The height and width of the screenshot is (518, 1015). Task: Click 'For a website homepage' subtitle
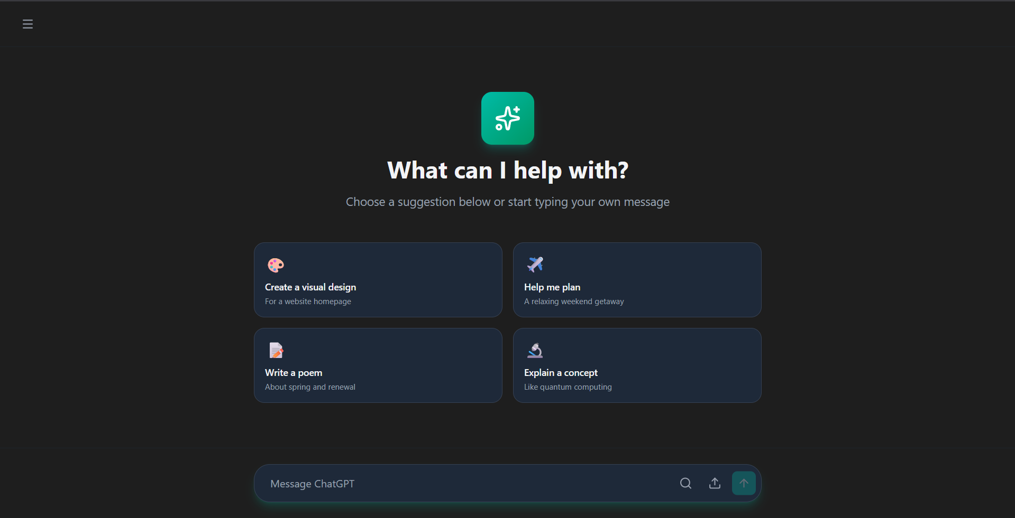(x=308, y=302)
